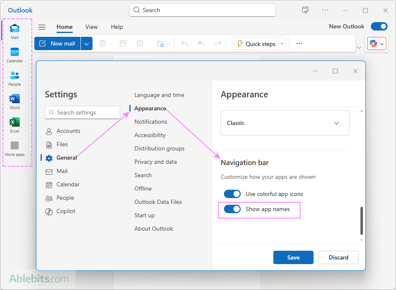Click the Quick steps button
Image resolution: width=396 pixels, height=290 pixels.
tap(257, 43)
